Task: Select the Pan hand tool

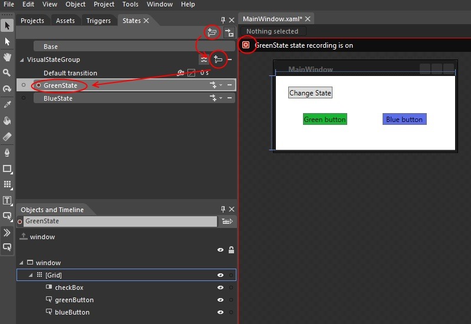Action: [x=8, y=57]
